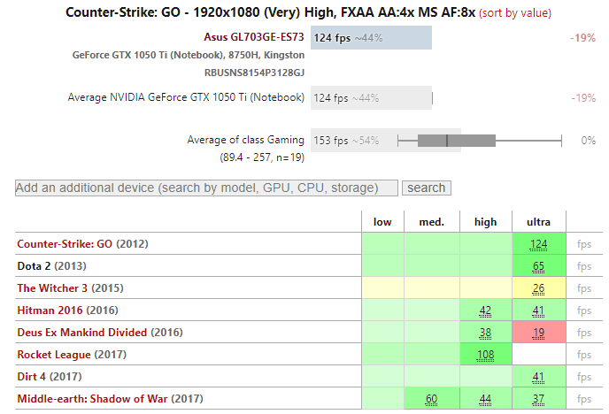Image resolution: width=609 pixels, height=414 pixels.
Task: Select the Dota 2 (2013) row title
Action: tap(51, 265)
